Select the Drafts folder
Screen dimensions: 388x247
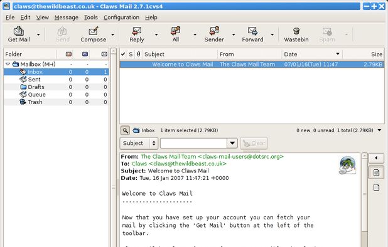56,87
